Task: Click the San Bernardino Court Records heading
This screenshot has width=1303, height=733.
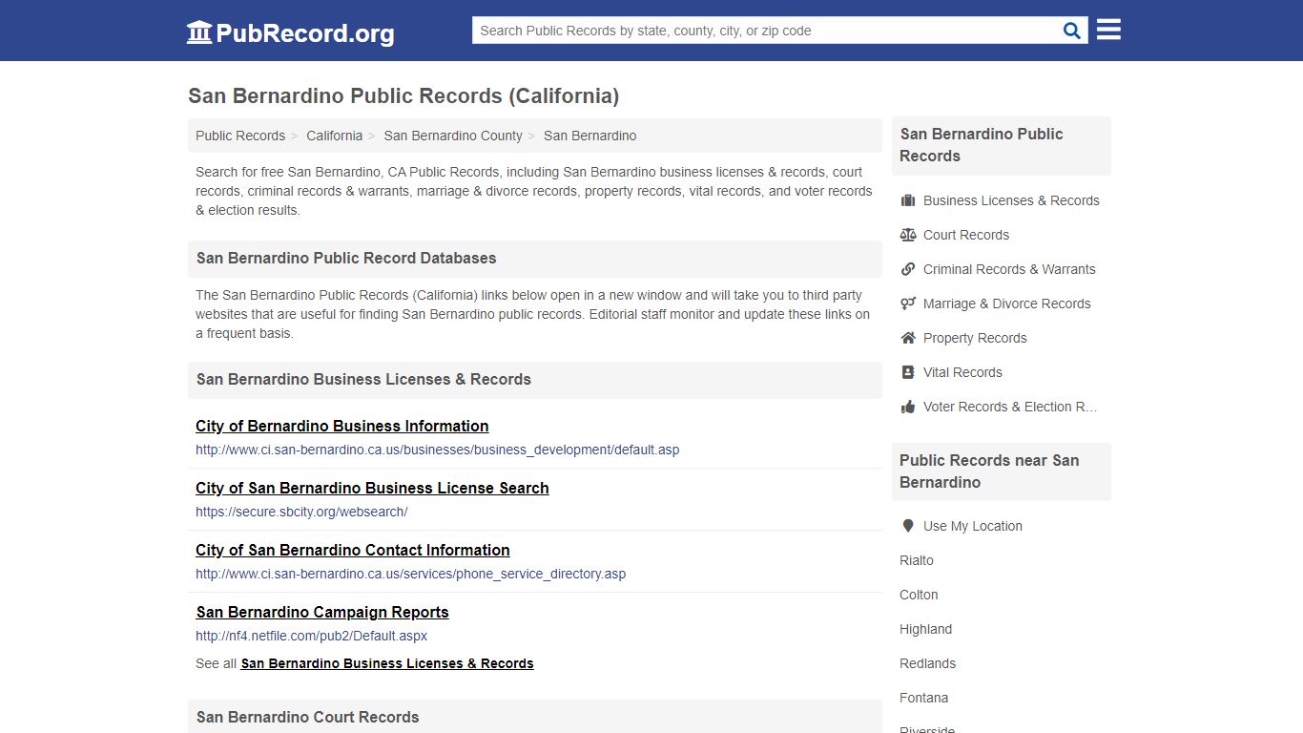Action: [x=308, y=717]
